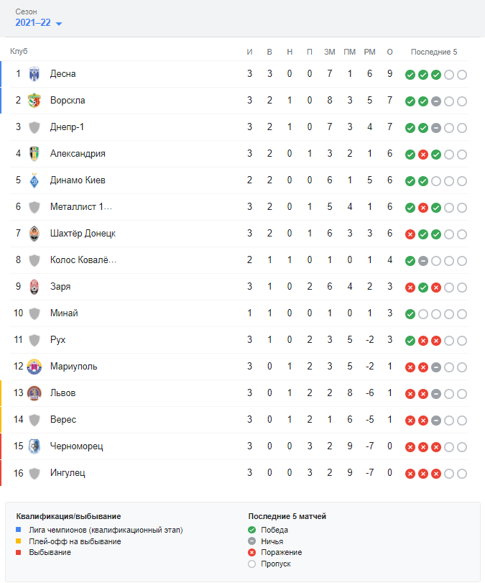Click the Мариуполь club crest icon
This screenshot has height=583, width=485.
tap(34, 367)
